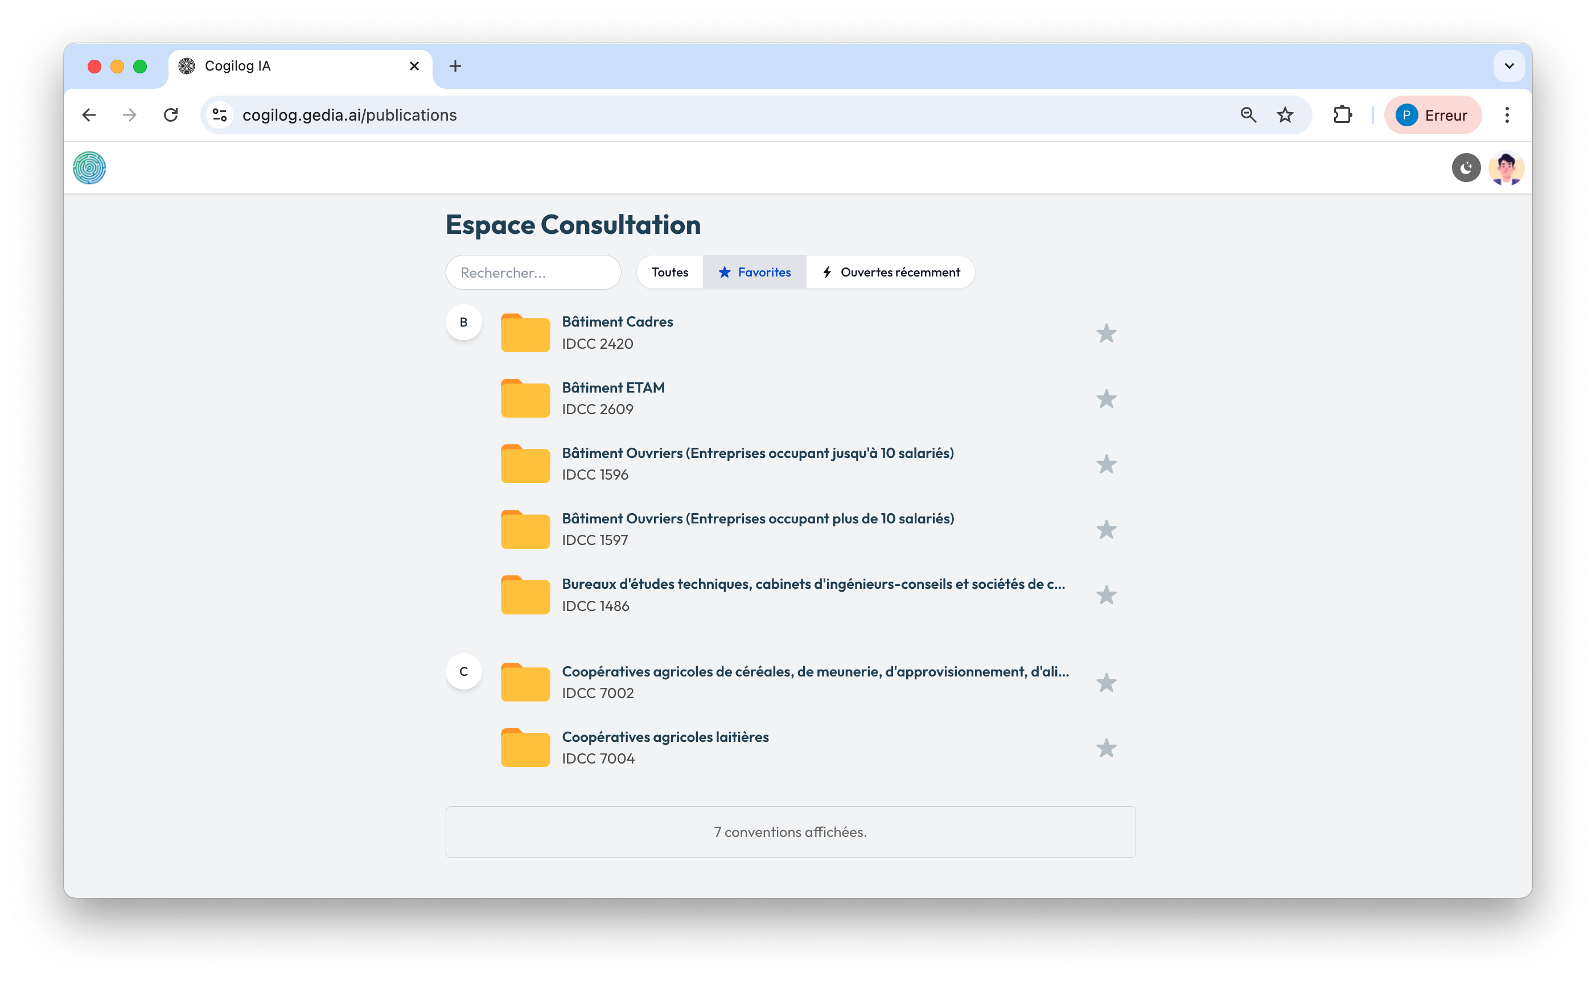The image size is (1596, 982).
Task: Open folder icon for IDCC 7004
Action: pos(525,748)
